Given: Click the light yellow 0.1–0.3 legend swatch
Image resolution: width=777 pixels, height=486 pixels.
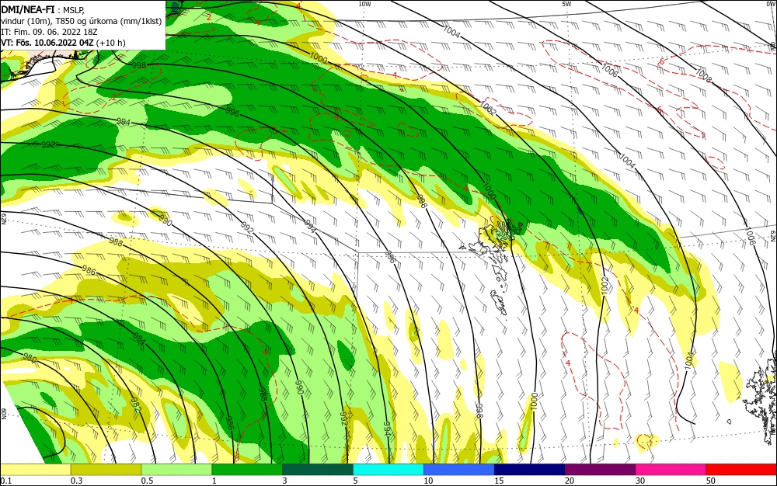Looking at the screenshot, I should (36, 470).
